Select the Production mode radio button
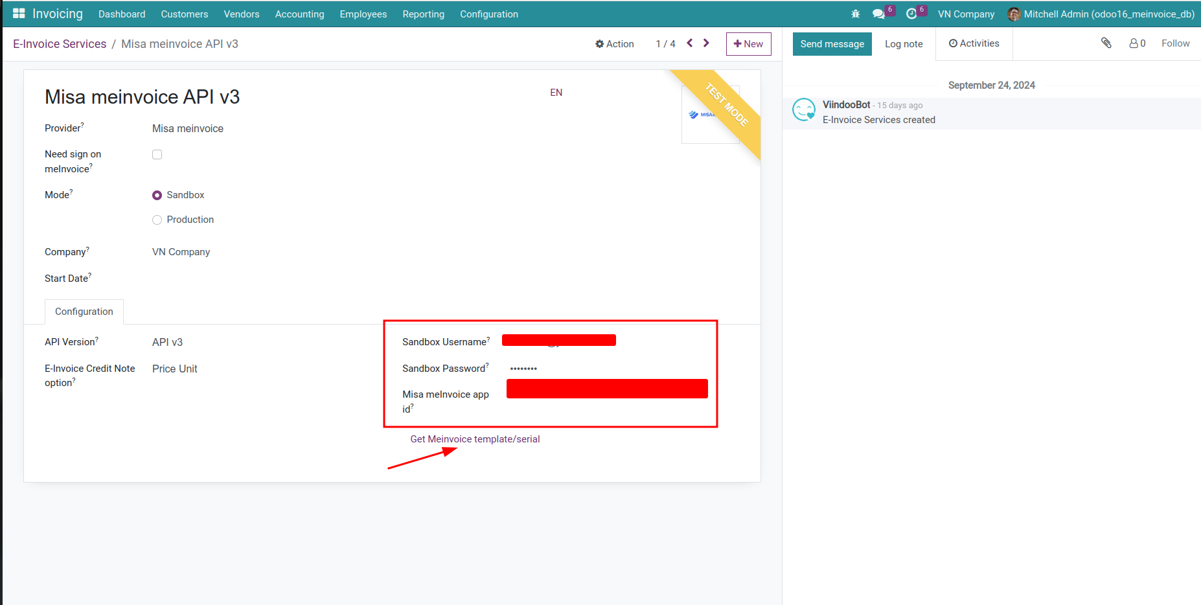Image resolution: width=1201 pixels, height=605 pixels. (x=157, y=220)
